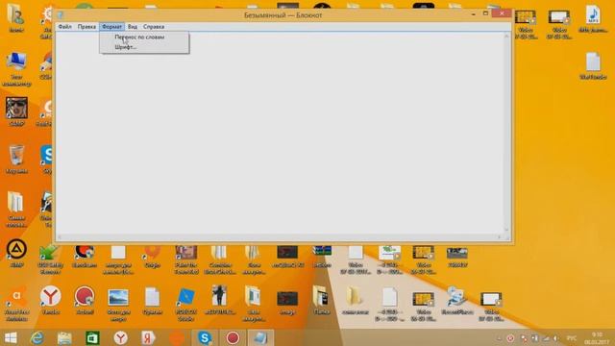The height and width of the screenshot is (346, 615).
Task: Select the user folder icon on desktop
Action: pos(16,17)
